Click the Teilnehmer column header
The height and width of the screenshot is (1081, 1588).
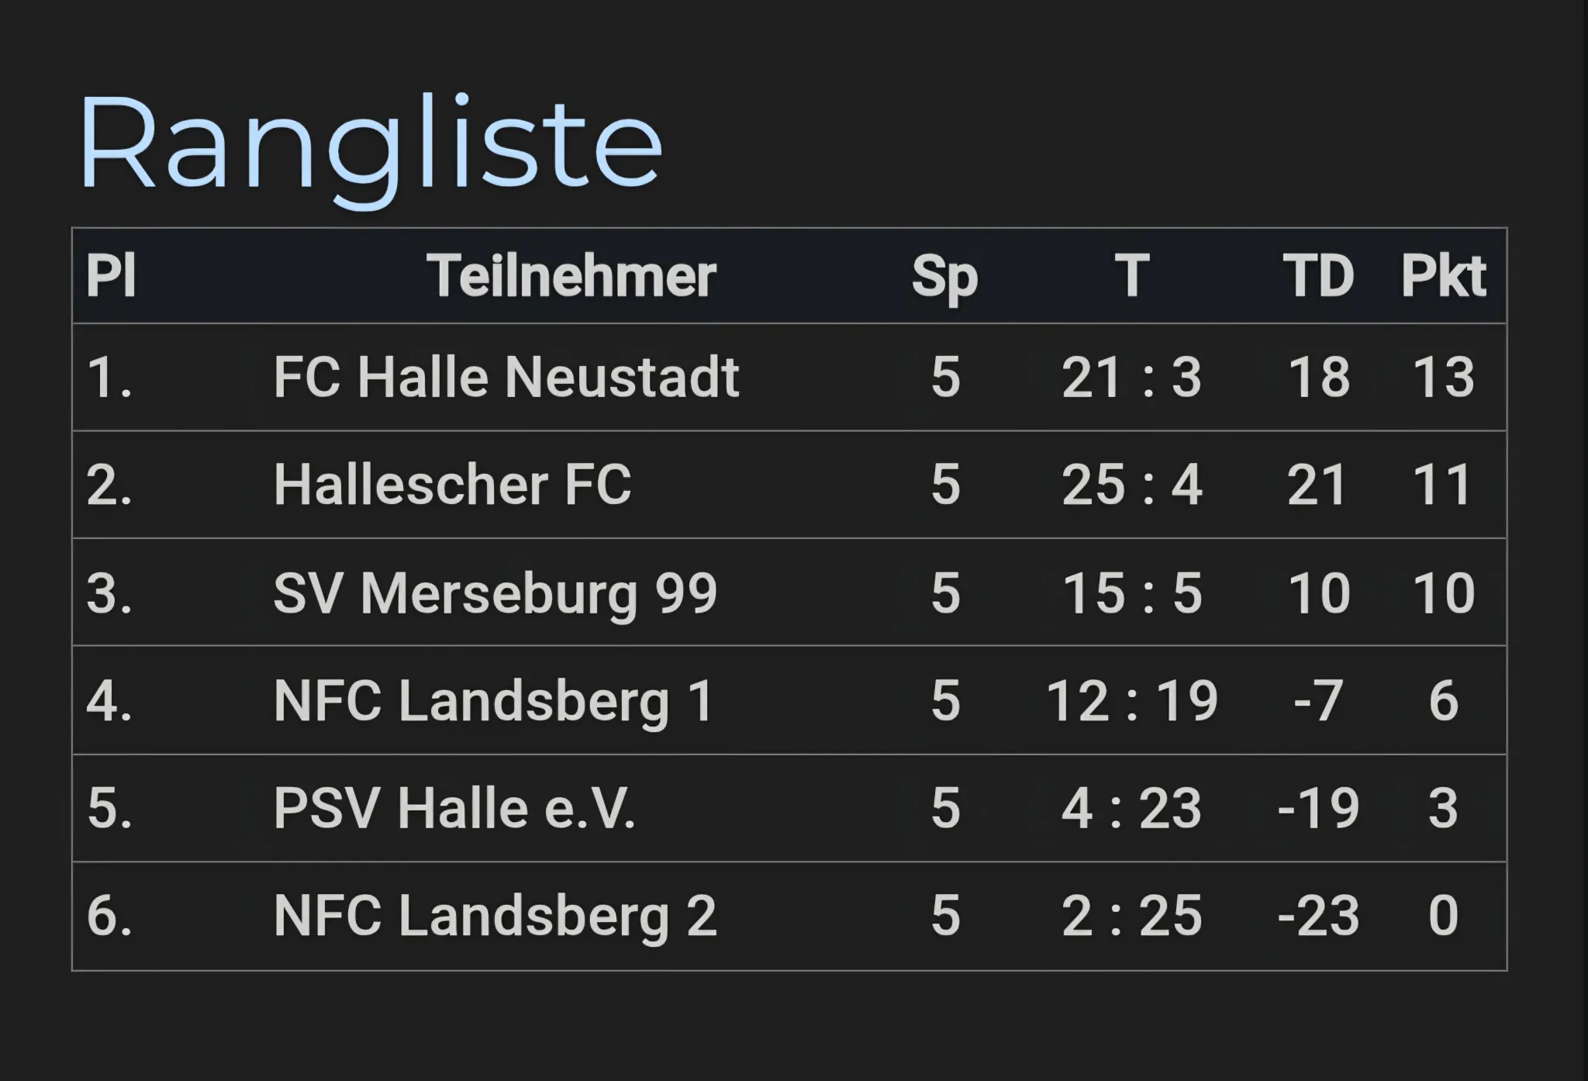571,276
